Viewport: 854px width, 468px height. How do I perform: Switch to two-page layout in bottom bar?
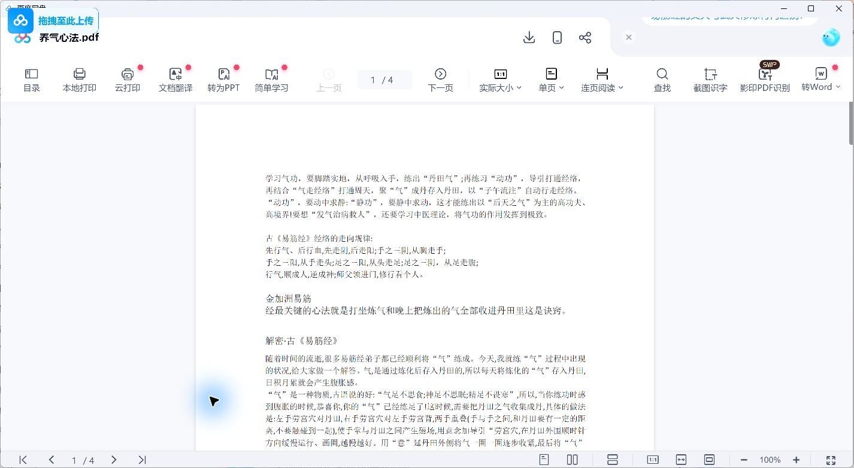click(x=572, y=460)
